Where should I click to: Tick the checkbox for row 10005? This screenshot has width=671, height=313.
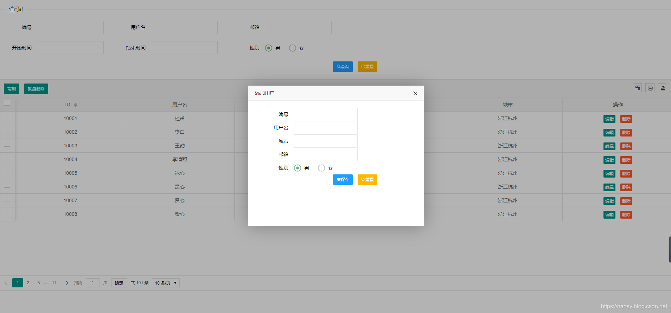click(x=7, y=171)
